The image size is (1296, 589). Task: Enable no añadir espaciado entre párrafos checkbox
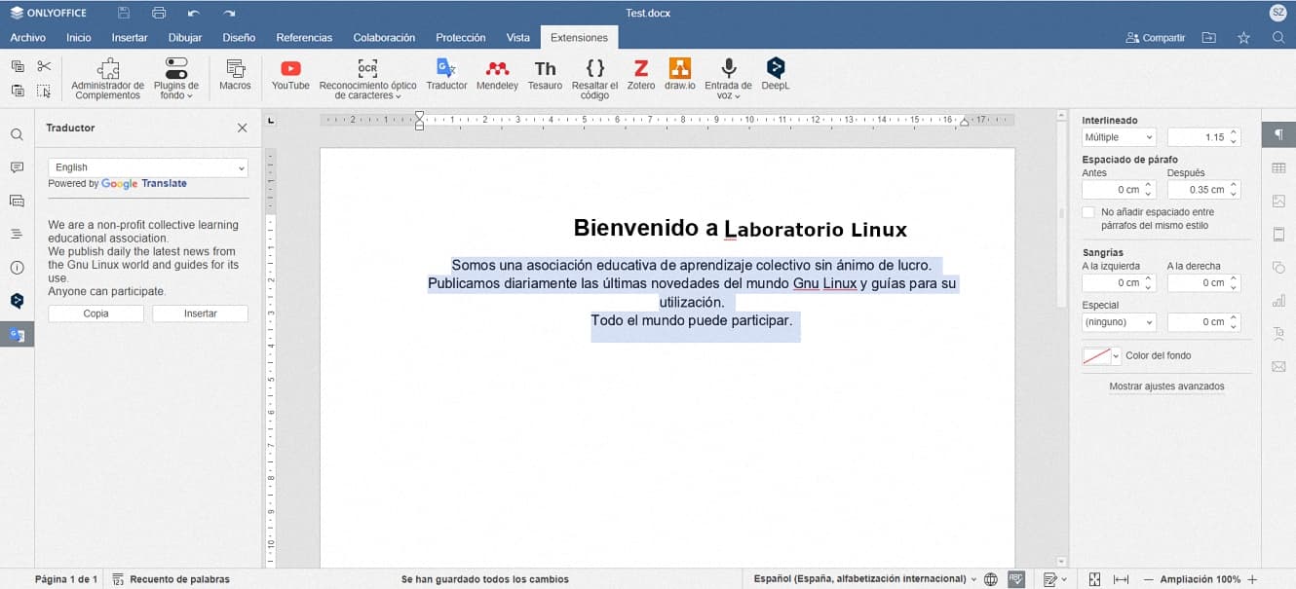pos(1088,212)
